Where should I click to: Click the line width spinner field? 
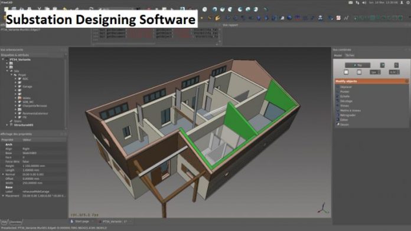tap(375, 72)
